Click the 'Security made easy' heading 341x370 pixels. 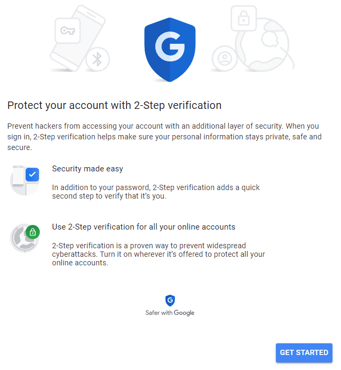[x=88, y=169]
